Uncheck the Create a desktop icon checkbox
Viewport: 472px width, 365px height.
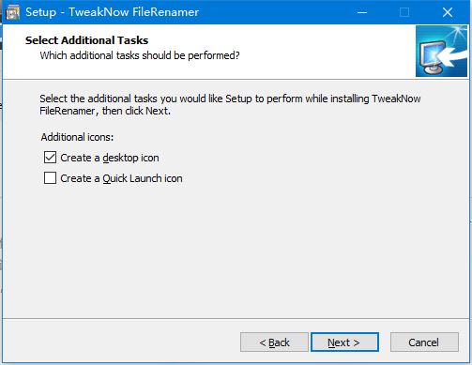(x=50, y=158)
